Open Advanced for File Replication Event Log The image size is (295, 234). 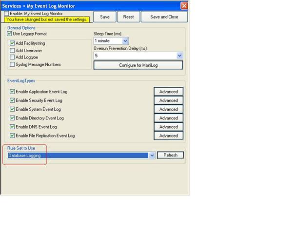169,136
